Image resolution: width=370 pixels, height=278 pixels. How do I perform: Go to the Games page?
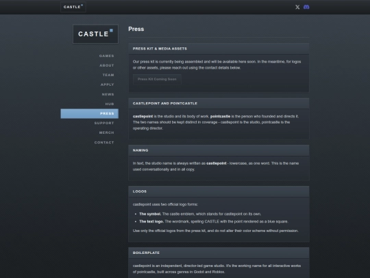pos(107,56)
